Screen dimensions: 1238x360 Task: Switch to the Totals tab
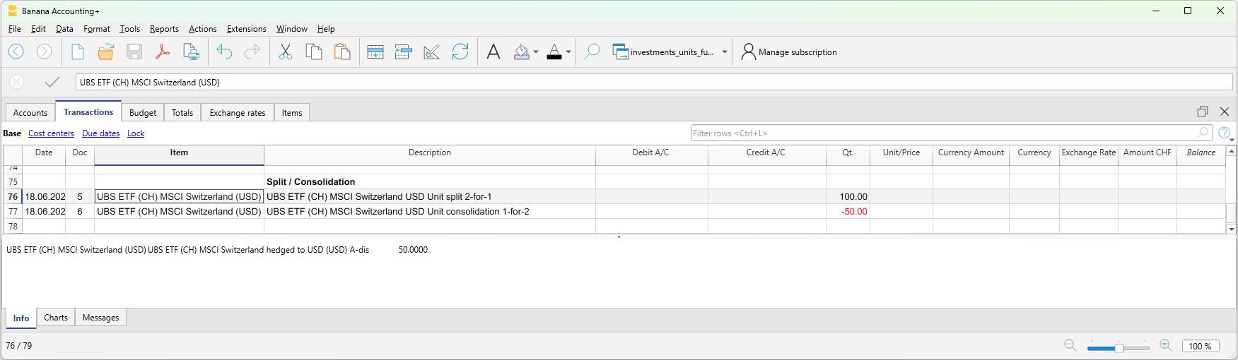coord(182,113)
